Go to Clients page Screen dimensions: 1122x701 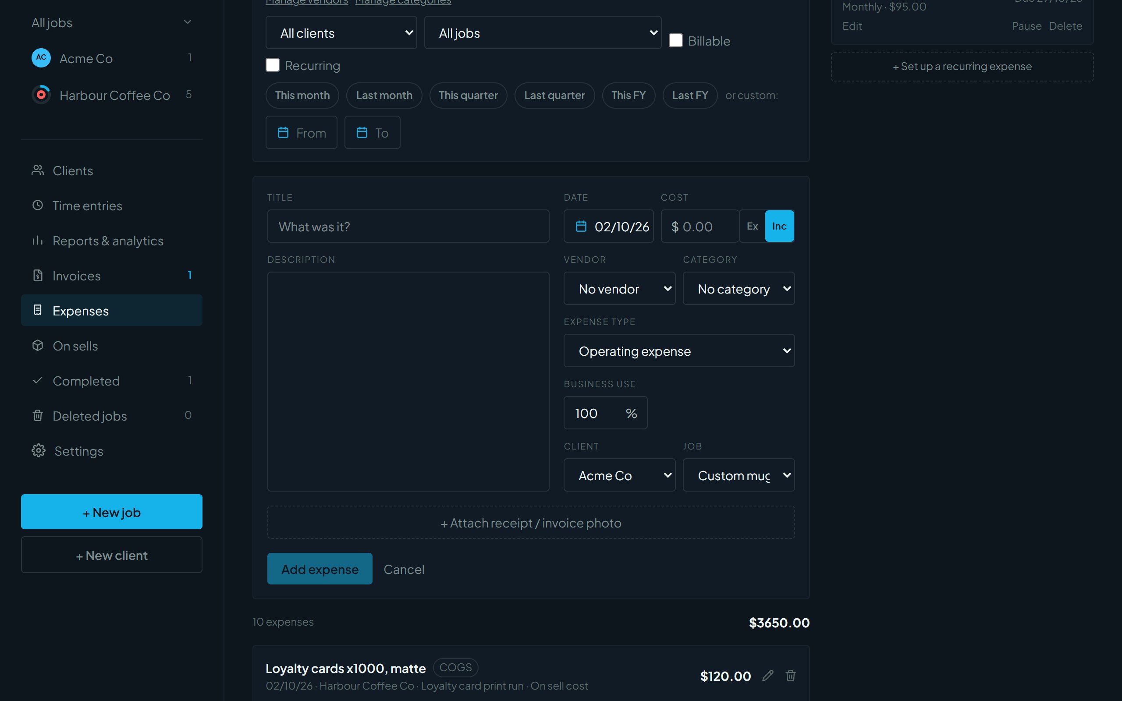[x=112, y=170]
